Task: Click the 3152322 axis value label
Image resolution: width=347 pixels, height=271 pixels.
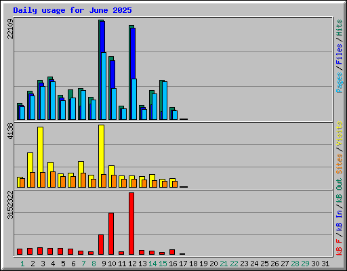Action: pyautogui.click(x=10, y=205)
